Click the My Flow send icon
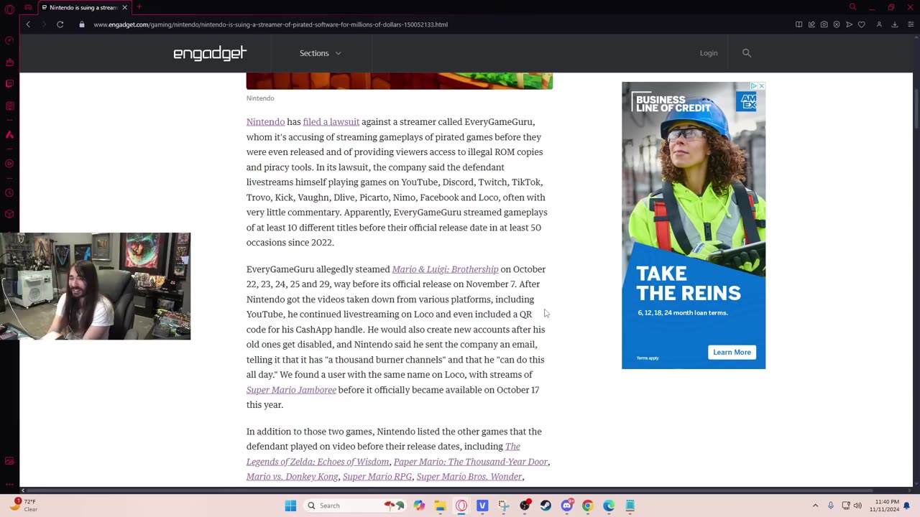 pyautogui.click(x=849, y=24)
